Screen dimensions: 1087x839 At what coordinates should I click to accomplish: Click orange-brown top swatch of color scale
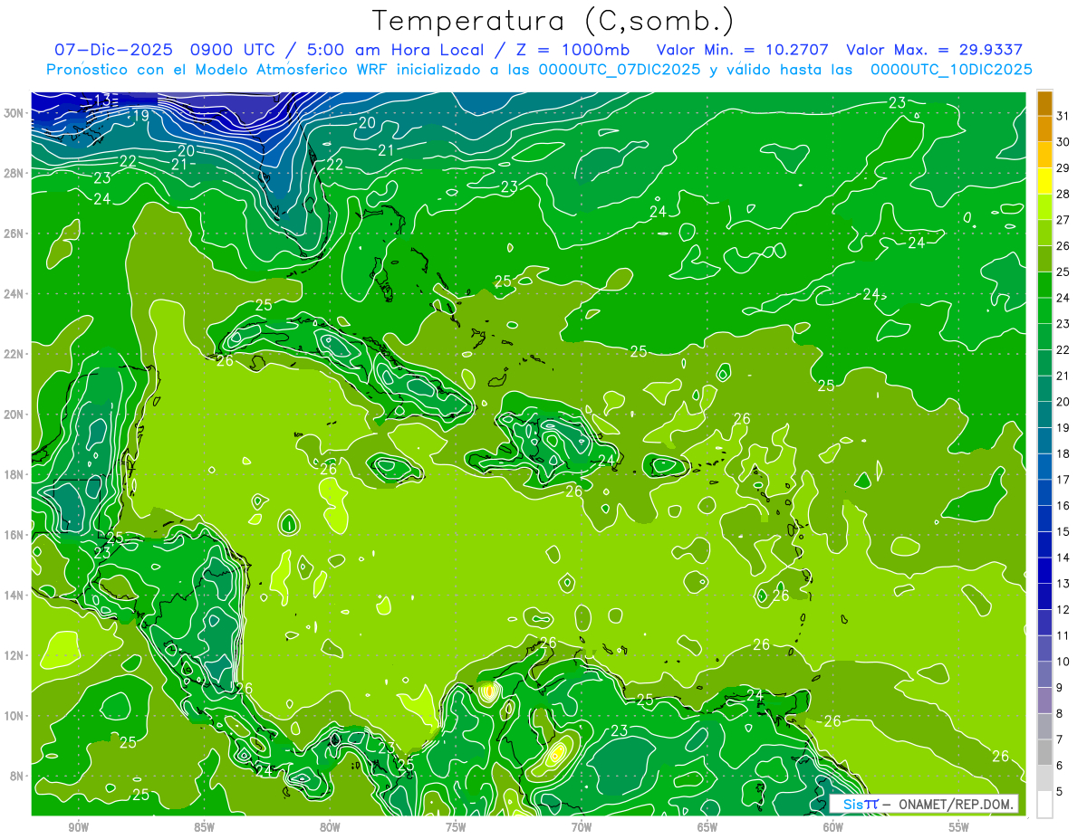click(x=1044, y=103)
